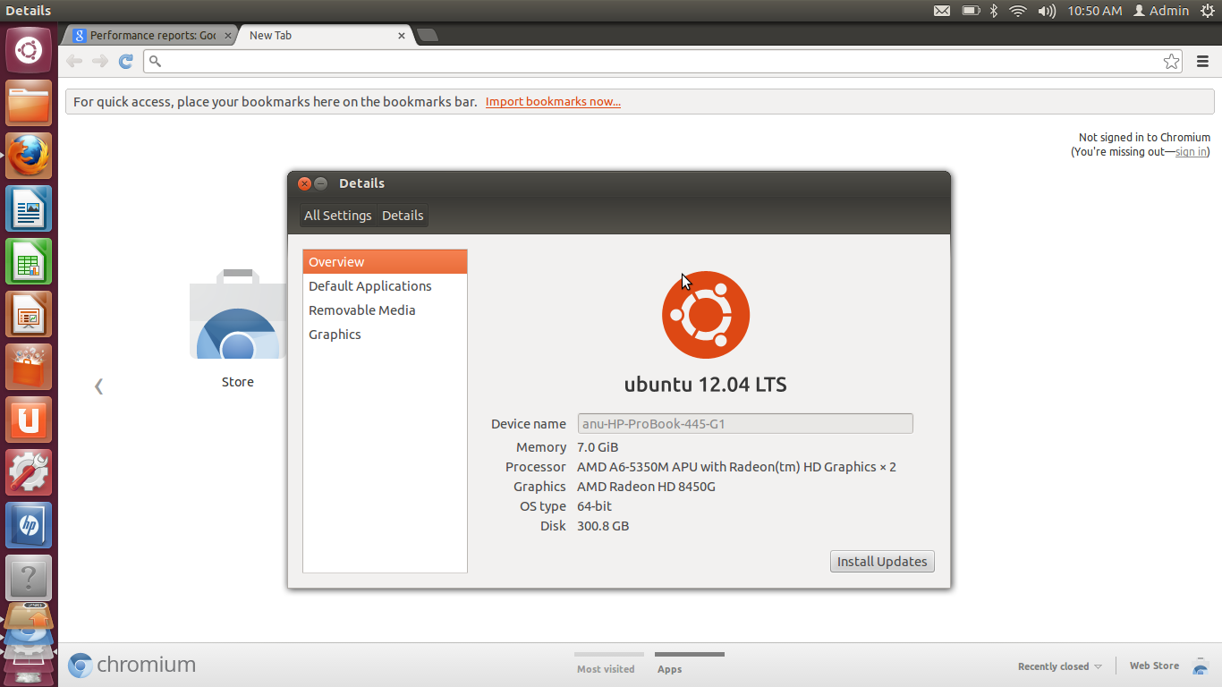
Task: Click Device name text field
Action: click(745, 424)
